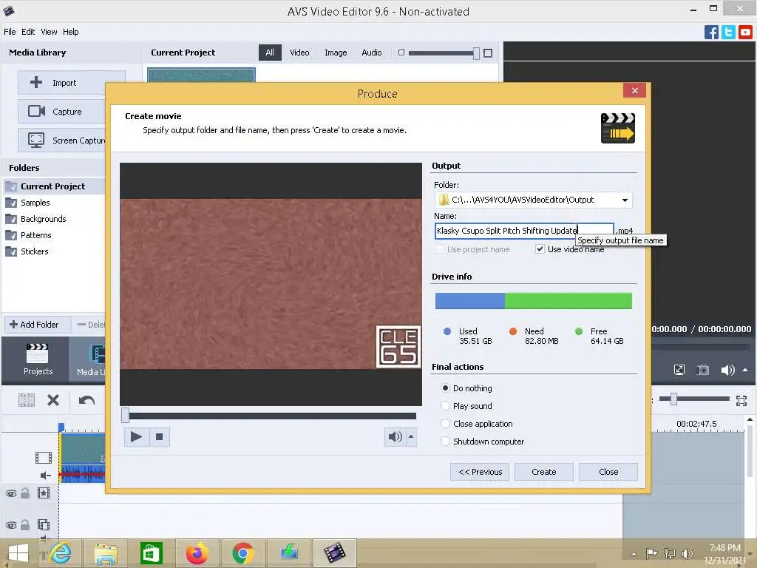757x568 pixels.
Task: Open Windows Store from the taskbar
Action: point(151,553)
